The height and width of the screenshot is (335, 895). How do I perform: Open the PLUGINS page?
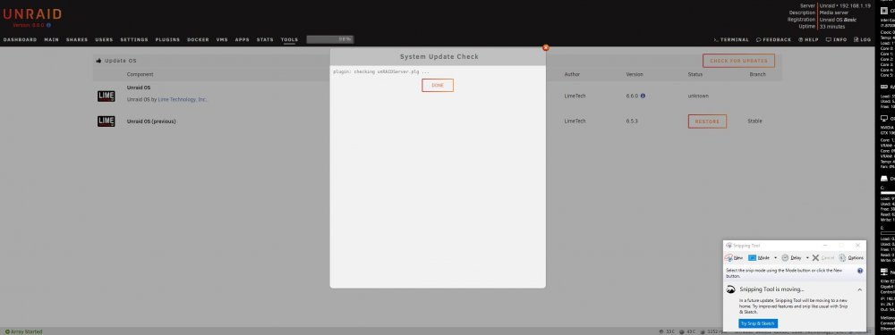167,40
